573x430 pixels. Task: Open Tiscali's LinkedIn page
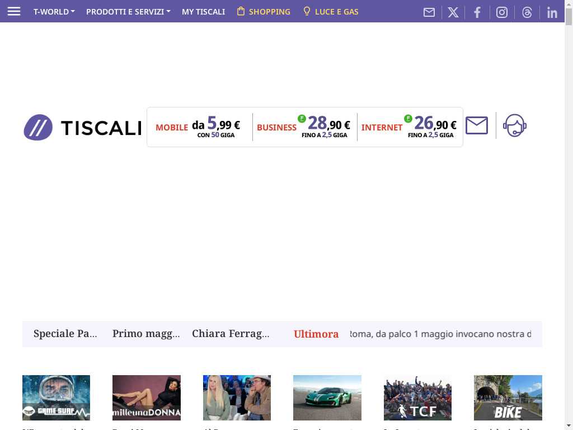click(552, 12)
